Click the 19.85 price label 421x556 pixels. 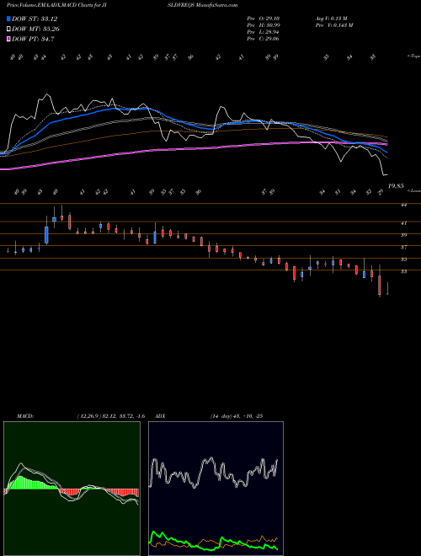click(396, 186)
